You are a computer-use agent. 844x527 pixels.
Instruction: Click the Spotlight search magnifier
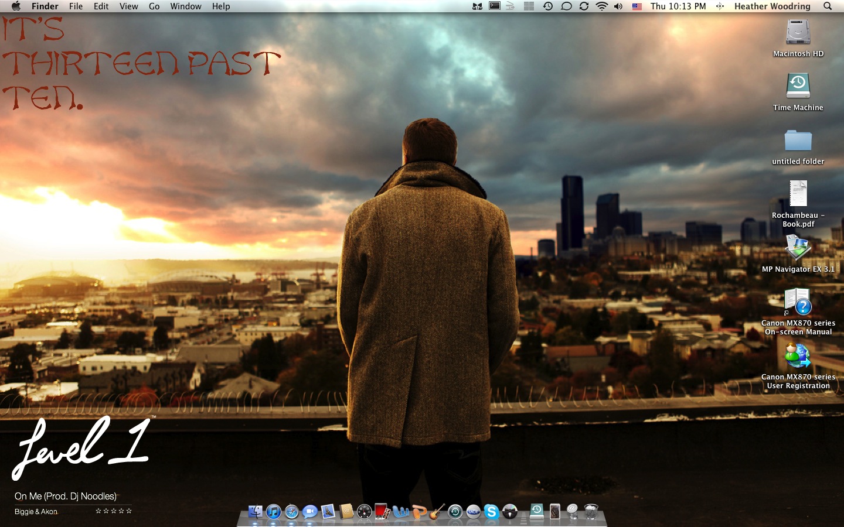click(828, 6)
